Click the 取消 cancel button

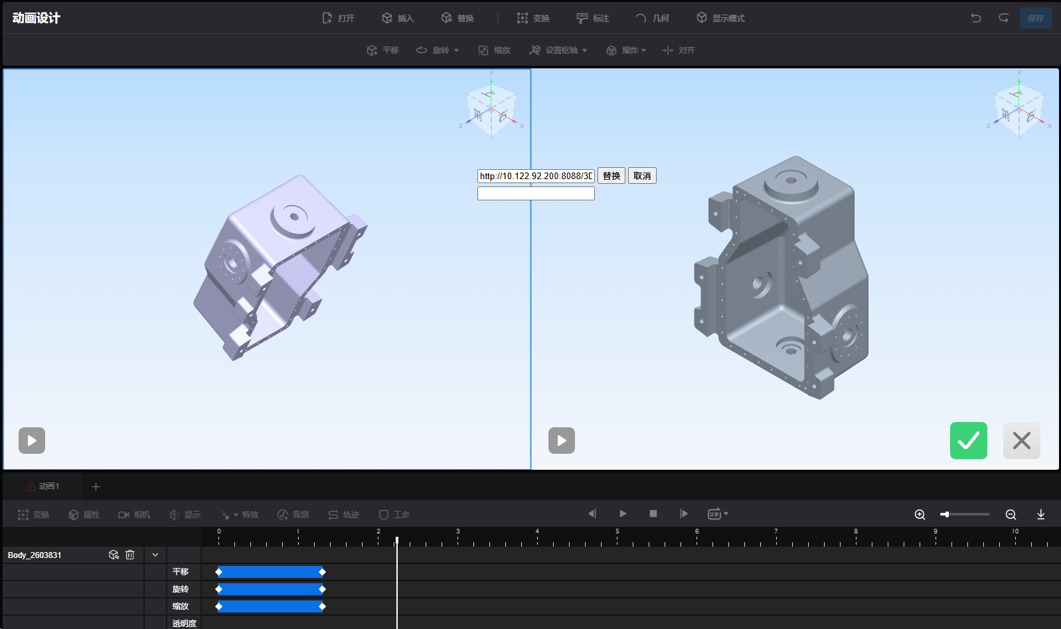[x=642, y=176]
